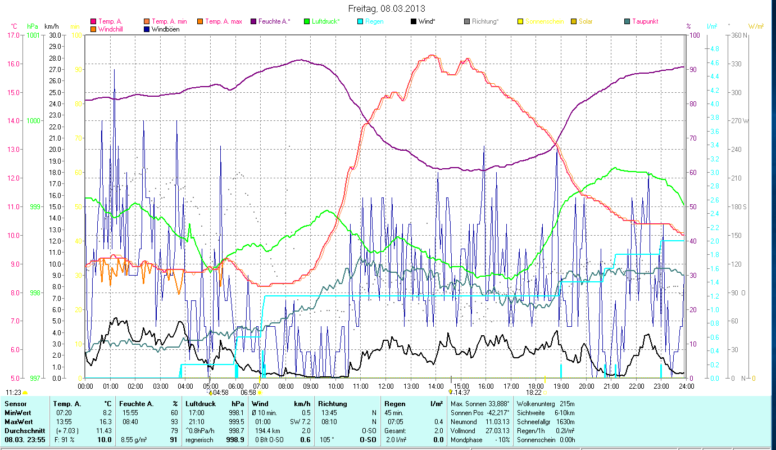This screenshot has width=776, height=450.
Task: Click the °C axis unit label
Action: (14, 26)
